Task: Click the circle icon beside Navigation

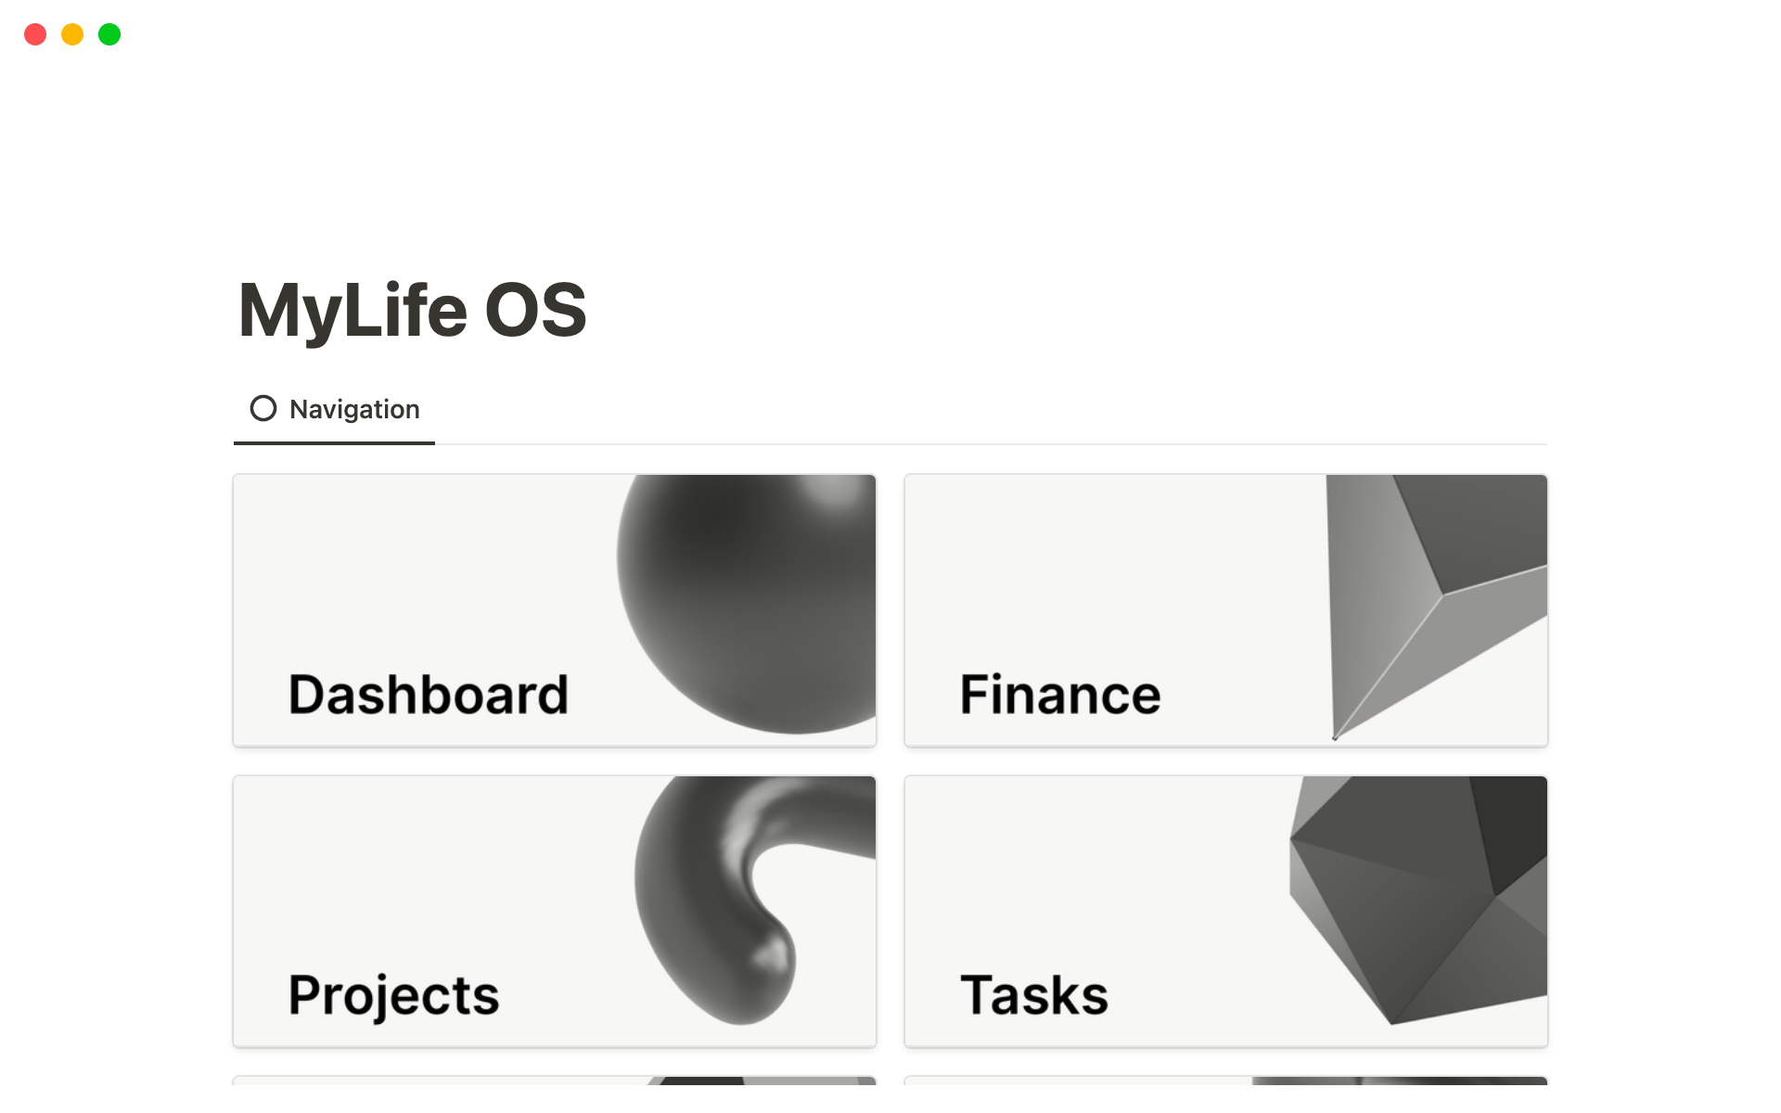Action: (x=263, y=408)
